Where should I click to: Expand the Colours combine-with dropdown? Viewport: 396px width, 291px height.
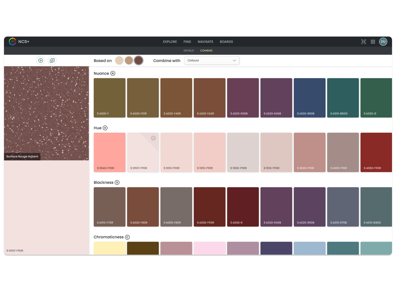point(211,60)
